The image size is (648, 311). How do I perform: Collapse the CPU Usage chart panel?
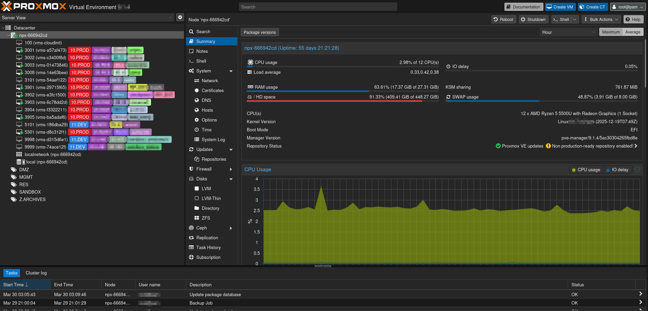tap(637, 170)
